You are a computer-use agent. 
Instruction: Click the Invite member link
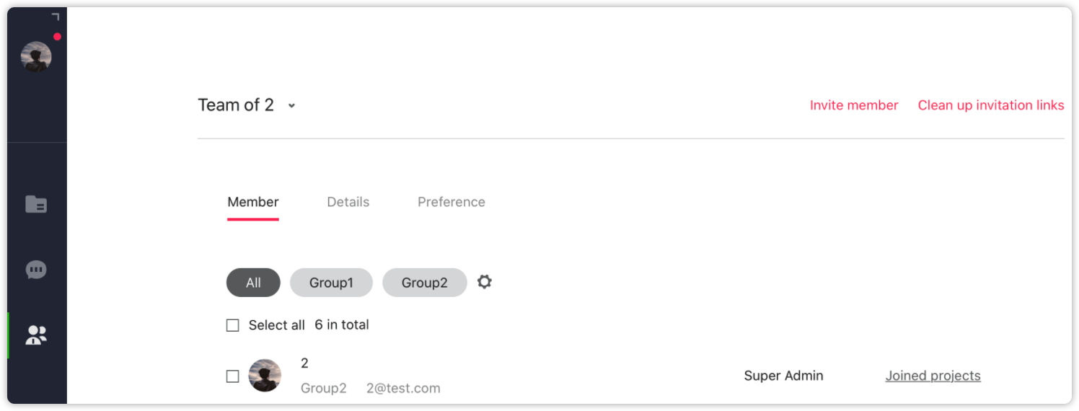[854, 105]
